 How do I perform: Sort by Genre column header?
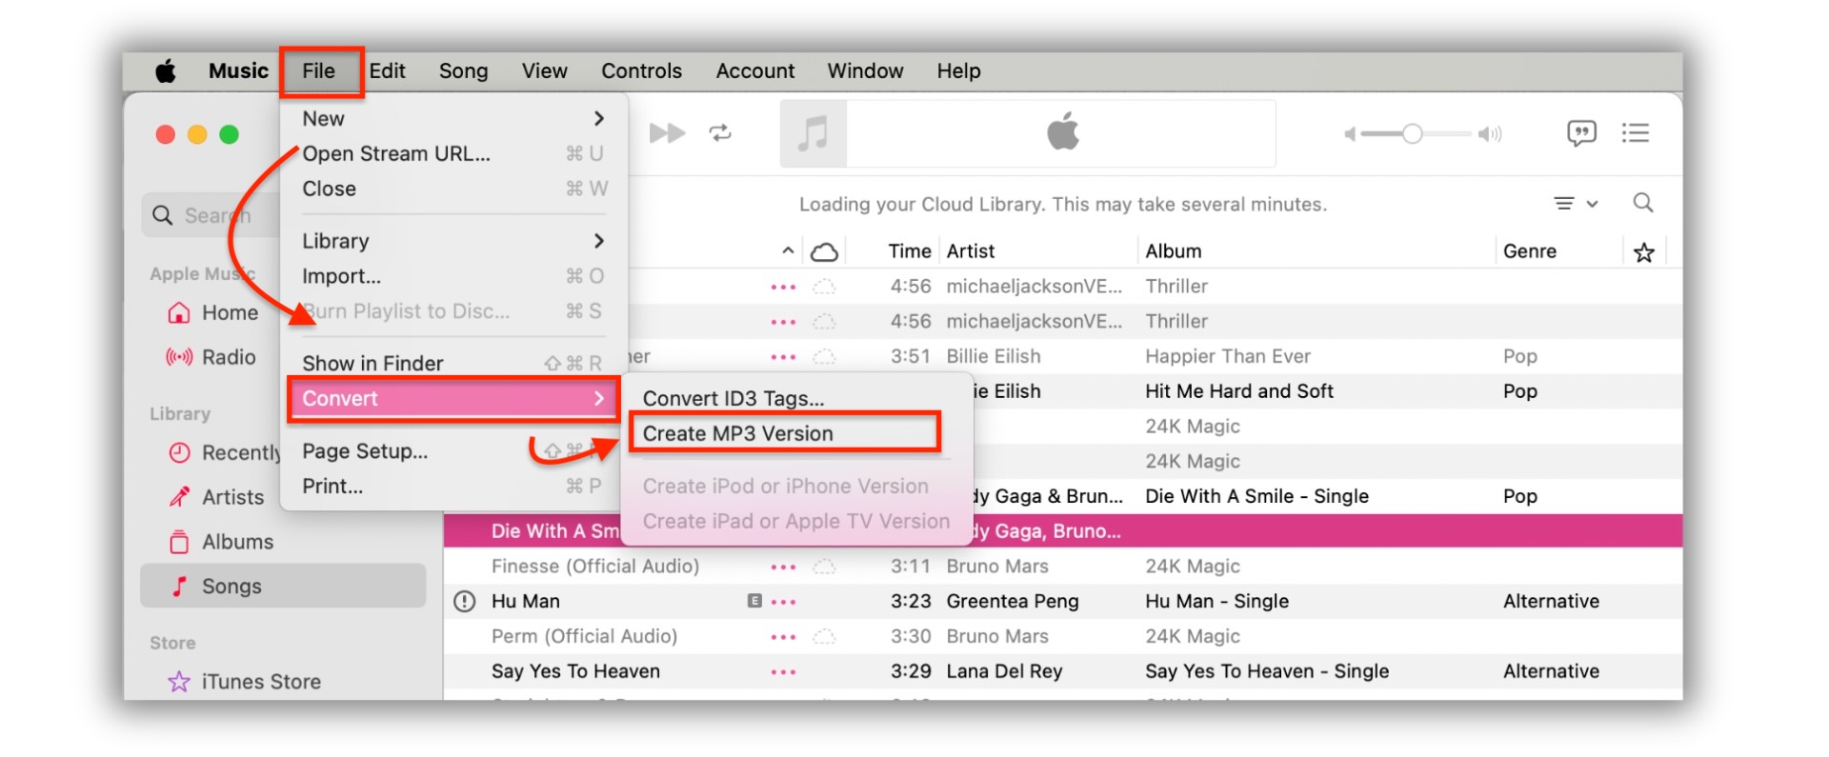1530,251
